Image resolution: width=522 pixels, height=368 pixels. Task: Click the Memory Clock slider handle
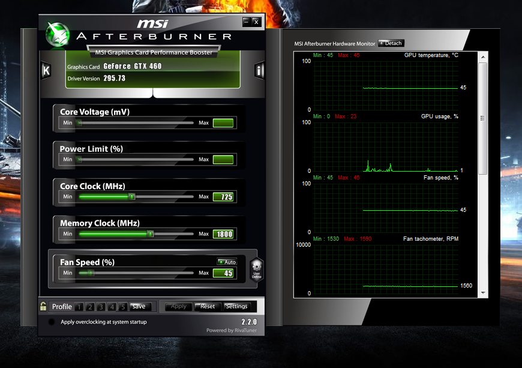(x=151, y=234)
